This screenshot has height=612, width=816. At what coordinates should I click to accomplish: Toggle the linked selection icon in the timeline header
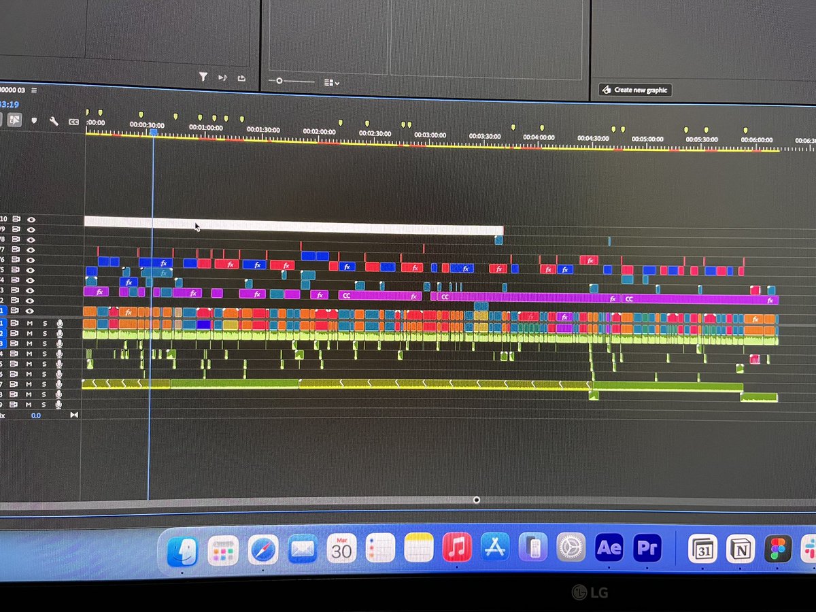click(14, 120)
